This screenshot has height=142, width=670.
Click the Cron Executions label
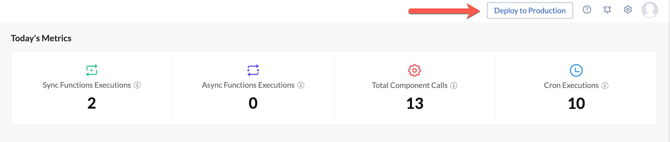[x=571, y=85]
